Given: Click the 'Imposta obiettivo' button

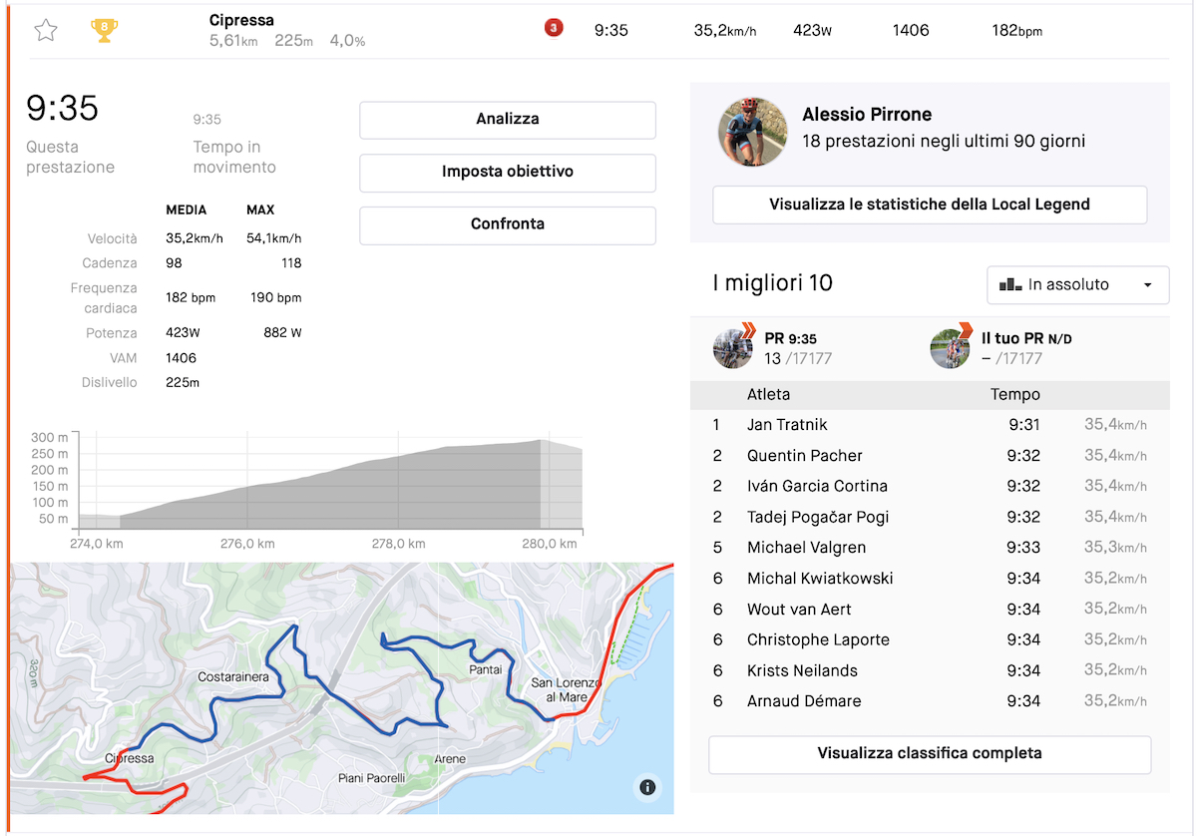Looking at the screenshot, I should pos(508,173).
